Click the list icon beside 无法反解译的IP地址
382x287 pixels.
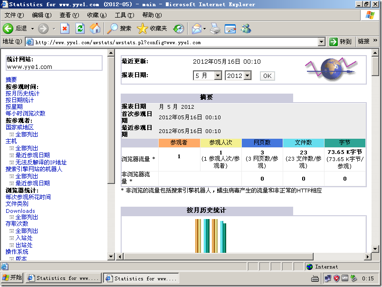(x=11, y=162)
